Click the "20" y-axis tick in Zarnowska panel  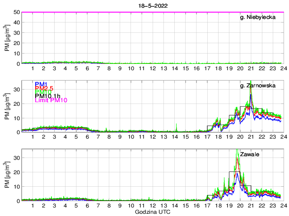tap(17, 104)
